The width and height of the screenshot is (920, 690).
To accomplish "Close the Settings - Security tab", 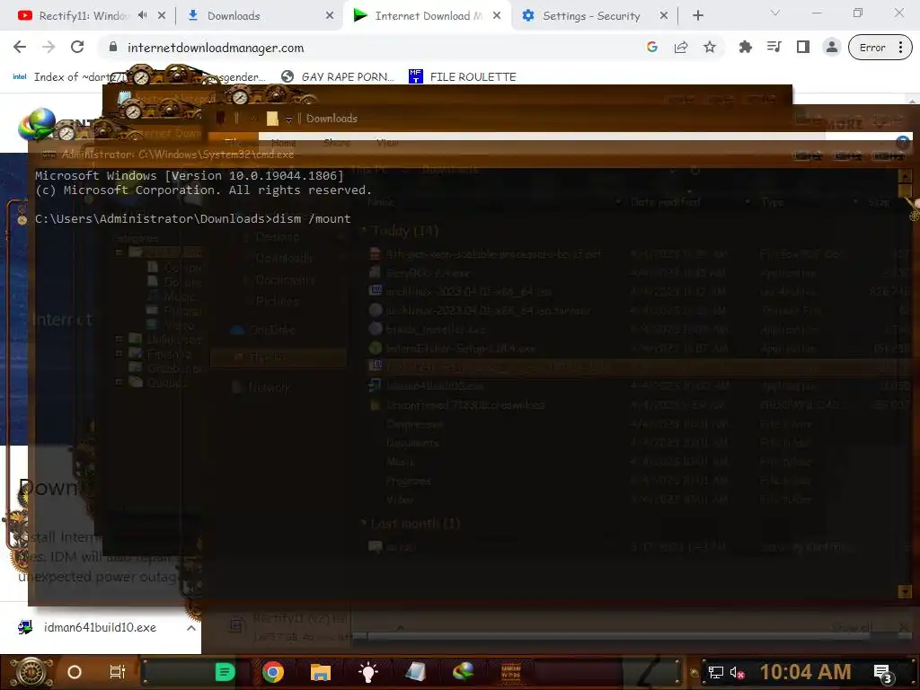I will tap(664, 16).
